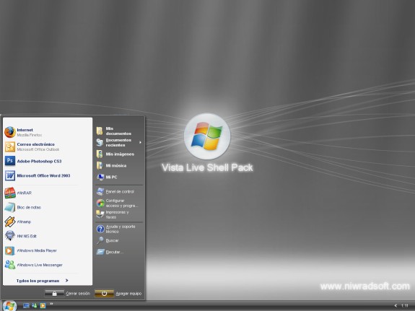Select Mis imágenes menu entry
This screenshot has height=311, width=415.
119,154
